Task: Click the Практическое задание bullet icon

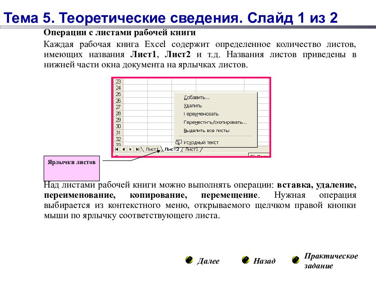Action: pyautogui.click(x=296, y=260)
